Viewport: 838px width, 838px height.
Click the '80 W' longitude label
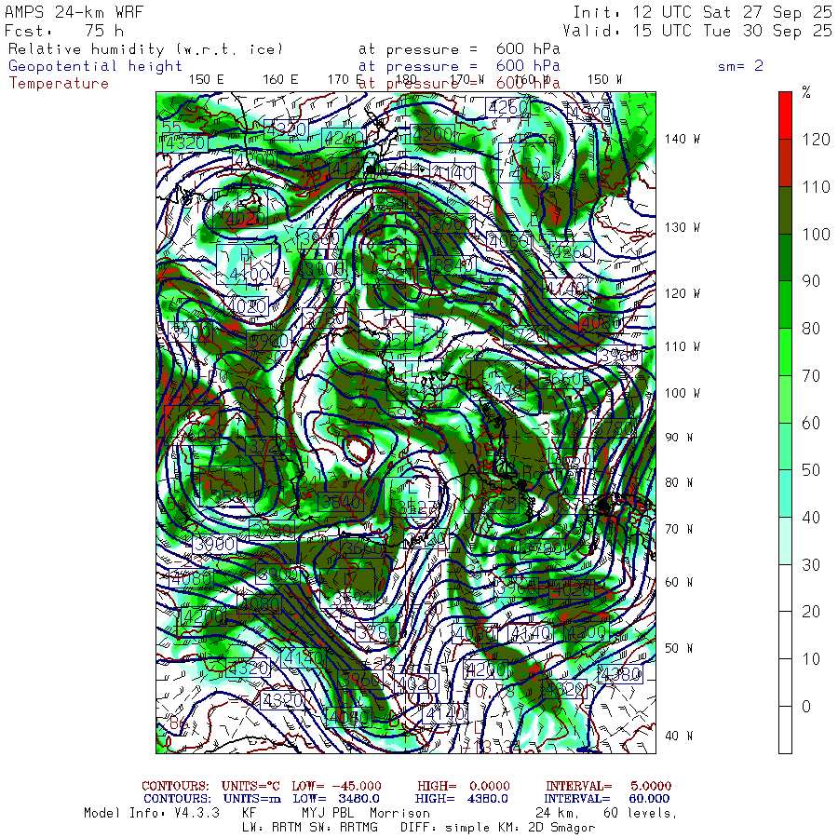click(679, 482)
